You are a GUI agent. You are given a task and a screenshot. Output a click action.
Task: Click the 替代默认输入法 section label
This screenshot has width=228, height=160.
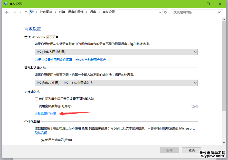point(35,68)
